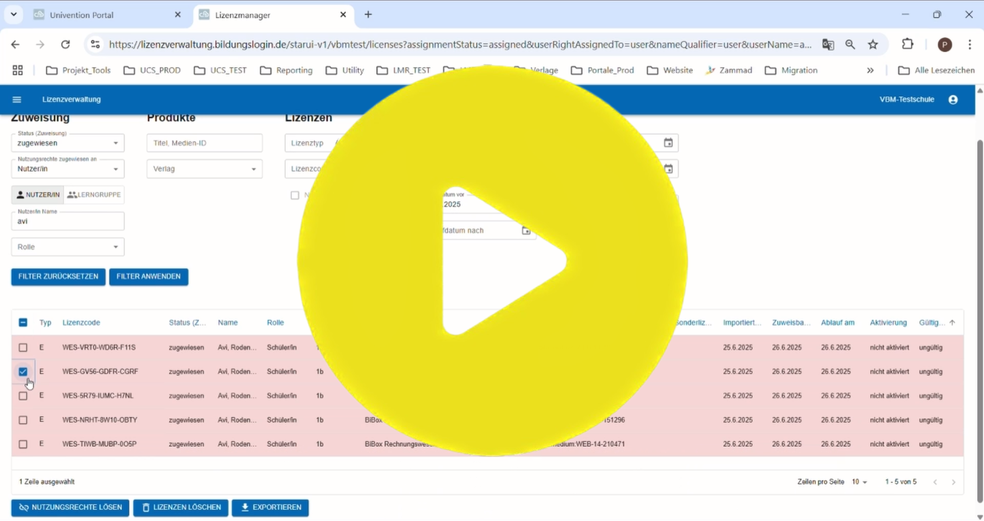Open the first calendar picker icon in Lizenzen filters
984x521 pixels.
click(x=668, y=143)
